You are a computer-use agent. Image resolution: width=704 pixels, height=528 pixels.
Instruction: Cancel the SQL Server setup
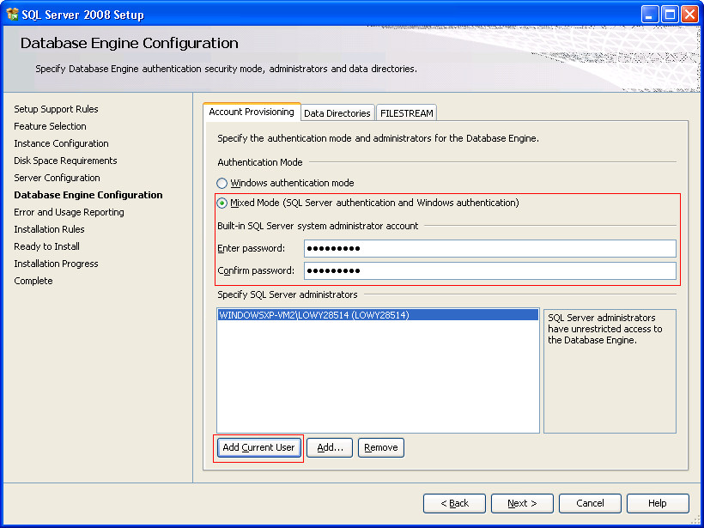(x=590, y=503)
